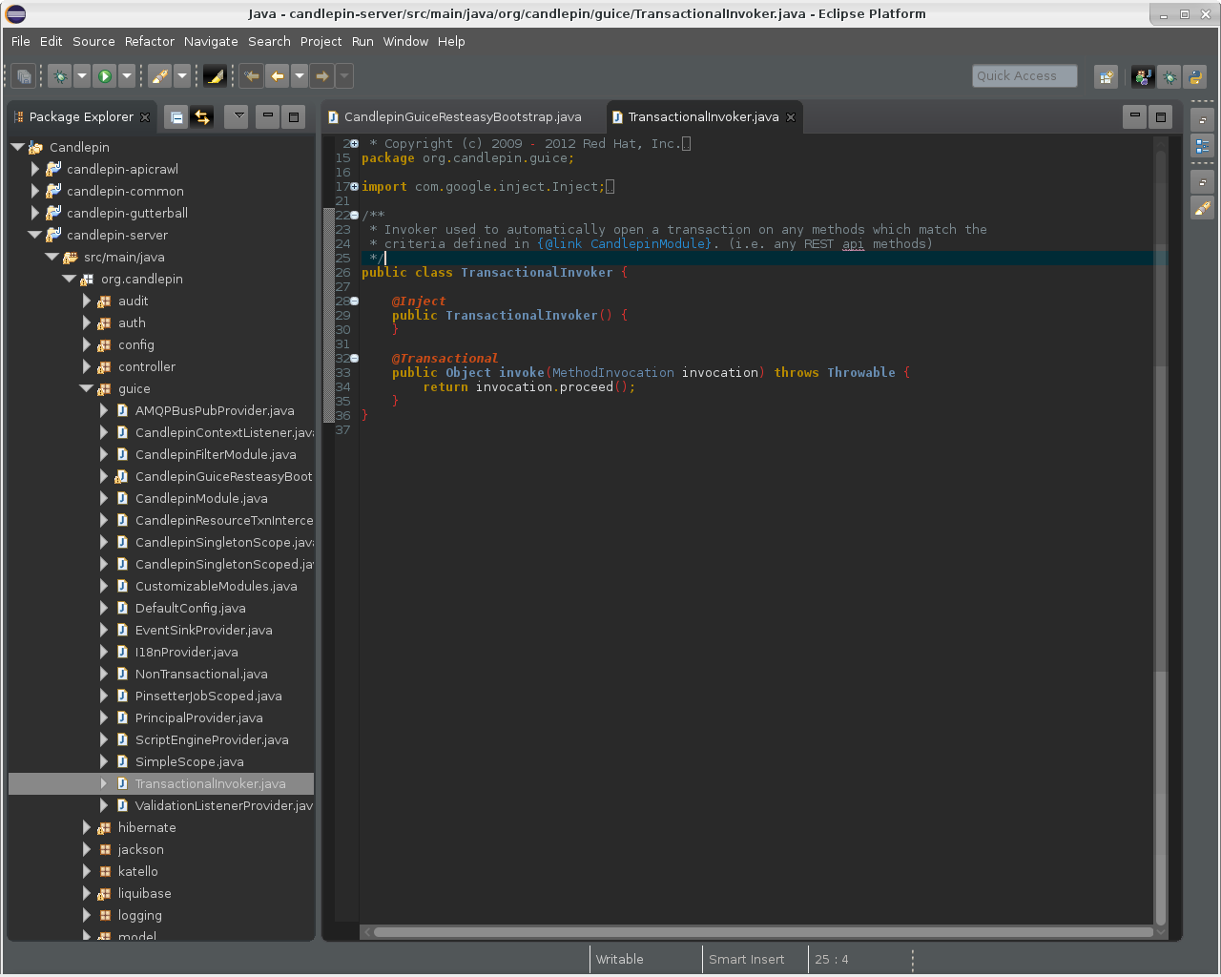Image resolution: width=1221 pixels, height=977 pixels.
Task: Navigate forward with the right arrow icon
Action: (x=322, y=76)
